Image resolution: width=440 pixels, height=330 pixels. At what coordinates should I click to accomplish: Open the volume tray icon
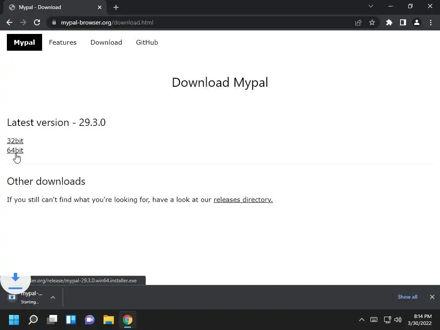point(398,320)
